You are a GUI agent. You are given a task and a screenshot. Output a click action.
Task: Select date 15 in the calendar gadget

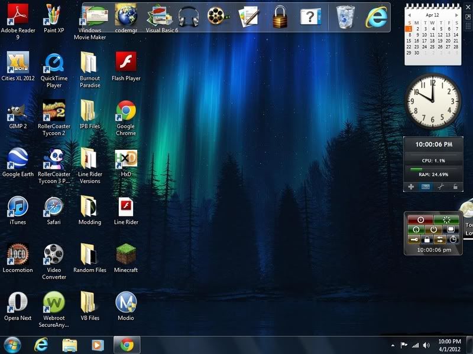(409, 41)
